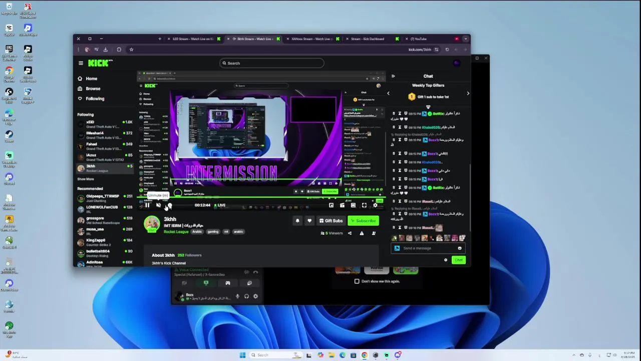The image size is (641, 361).
Task: Open iAzuz channel in Following list
Action: pos(105,157)
